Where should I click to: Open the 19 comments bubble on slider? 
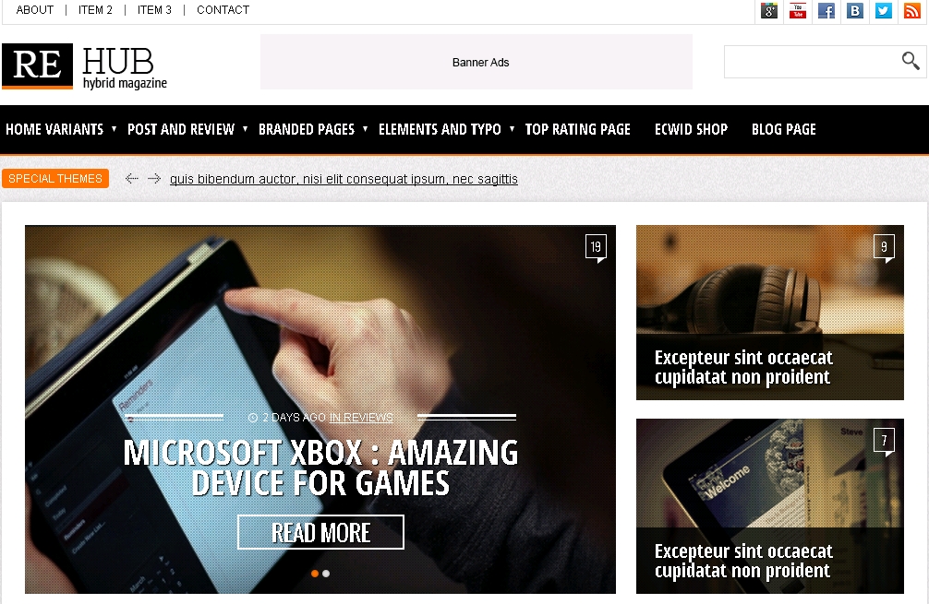point(596,248)
